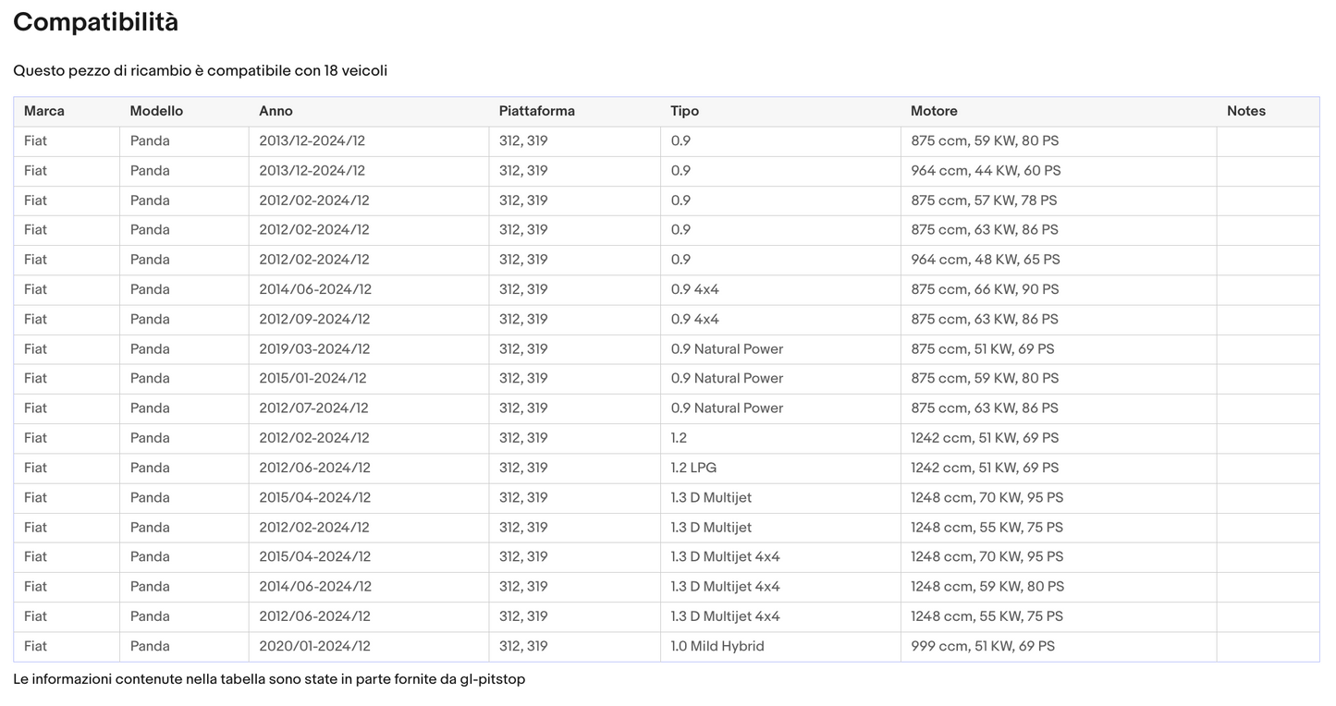Screen dimensions: 1336x706
Task: Click the 875 ccm, 57 KW, 78 PS cell
Action: click(x=984, y=201)
